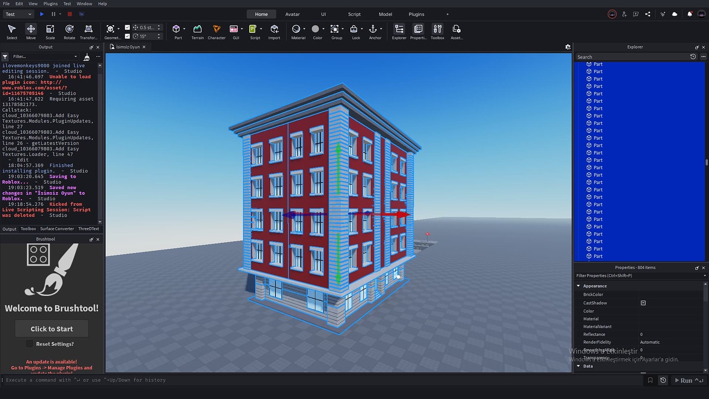Image resolution: width=709 pixels, height=399 pixels.
Task: Open the Character tool
Action: (216, 32)
